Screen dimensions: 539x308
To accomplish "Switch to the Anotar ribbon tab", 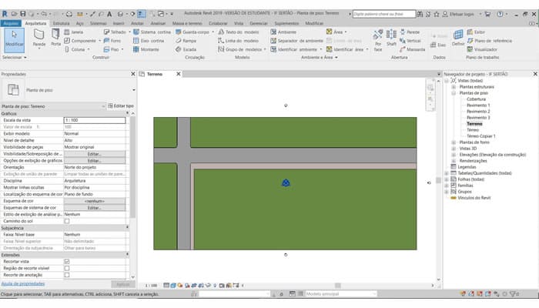I will [138, 23].
